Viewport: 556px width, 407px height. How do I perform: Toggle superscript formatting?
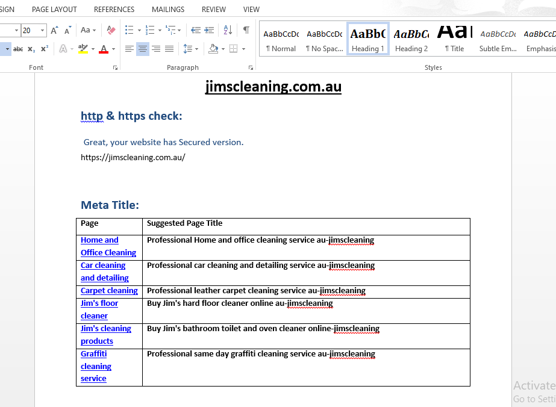pyautogui.click(x=45, y=49)
